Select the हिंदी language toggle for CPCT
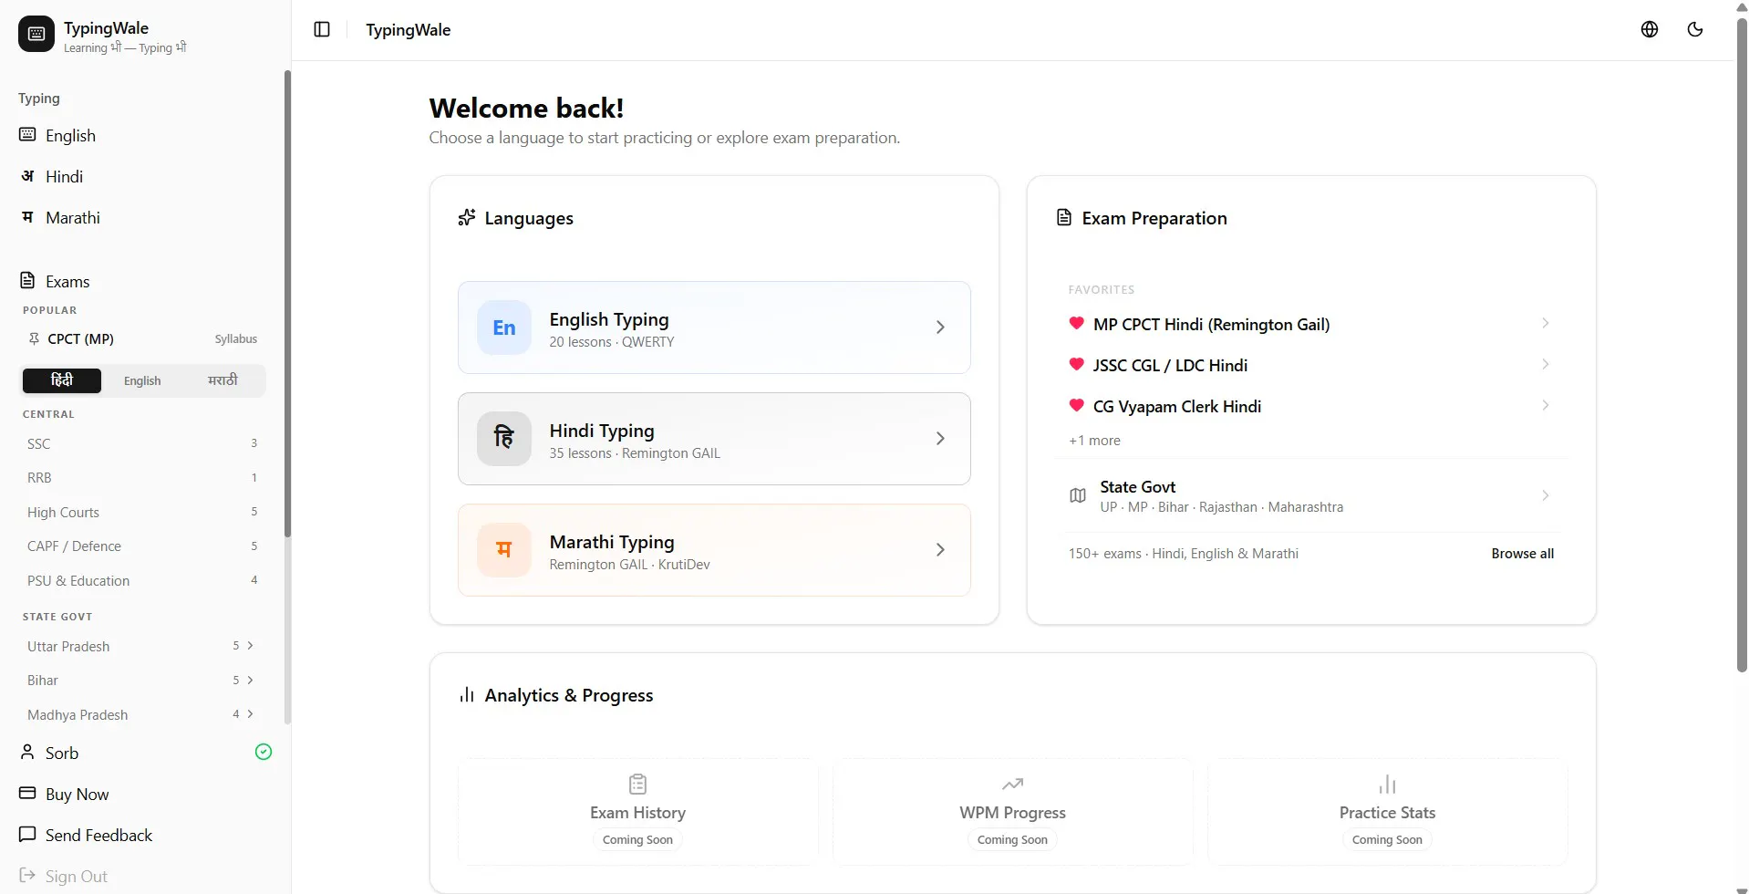1749x894 pixels. point(62,380)
